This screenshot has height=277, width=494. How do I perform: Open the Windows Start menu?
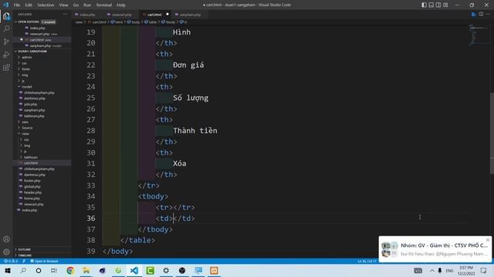click(8, 270)
